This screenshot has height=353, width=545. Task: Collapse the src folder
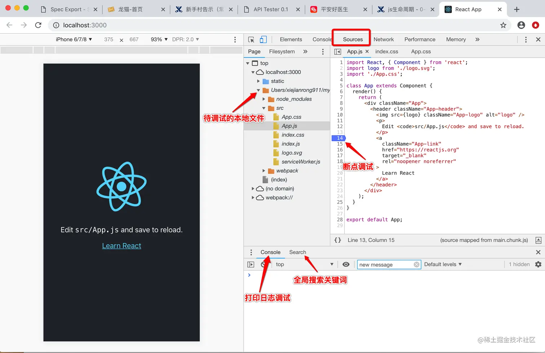click(264, 108)
